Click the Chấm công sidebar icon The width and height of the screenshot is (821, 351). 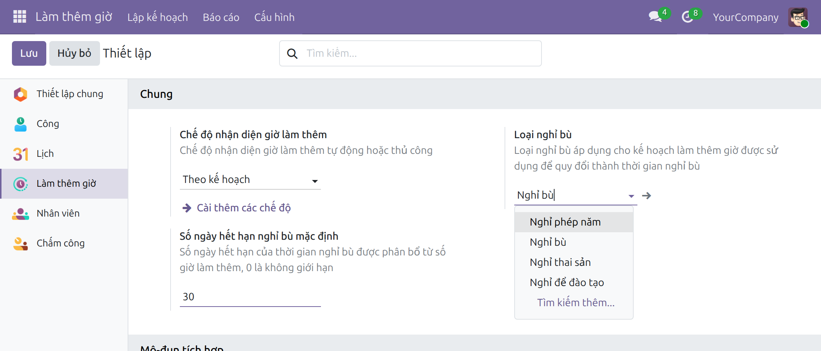click(21, 243)
